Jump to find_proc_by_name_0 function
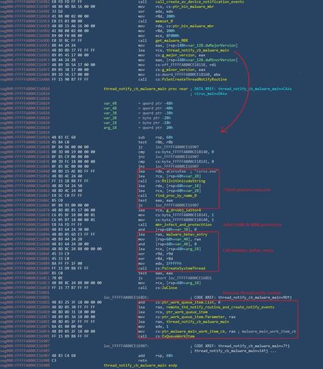This screenshot has width=323, height=369. pos(176,195)
